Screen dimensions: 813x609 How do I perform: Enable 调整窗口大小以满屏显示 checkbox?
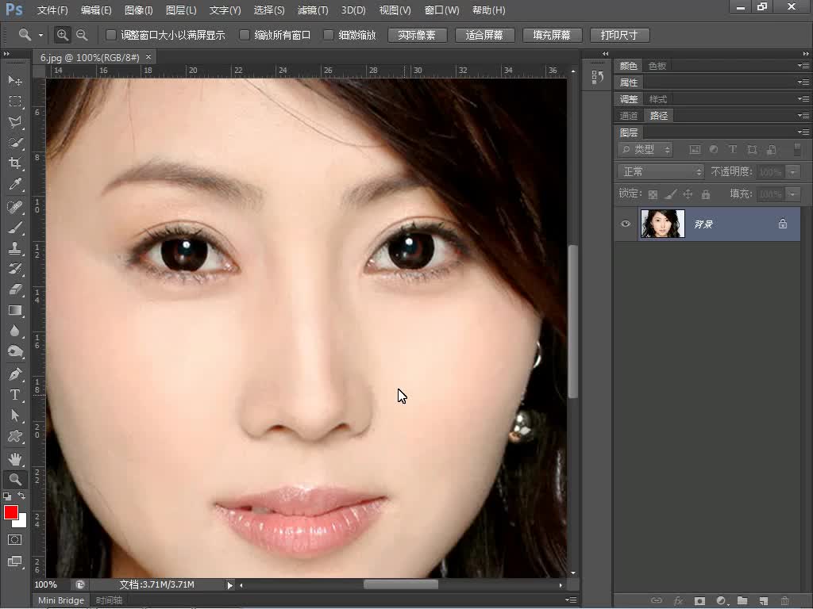point(111,35)
